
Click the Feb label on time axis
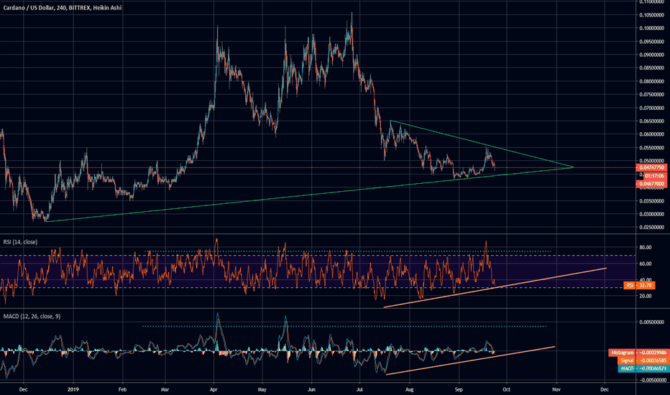123,389
